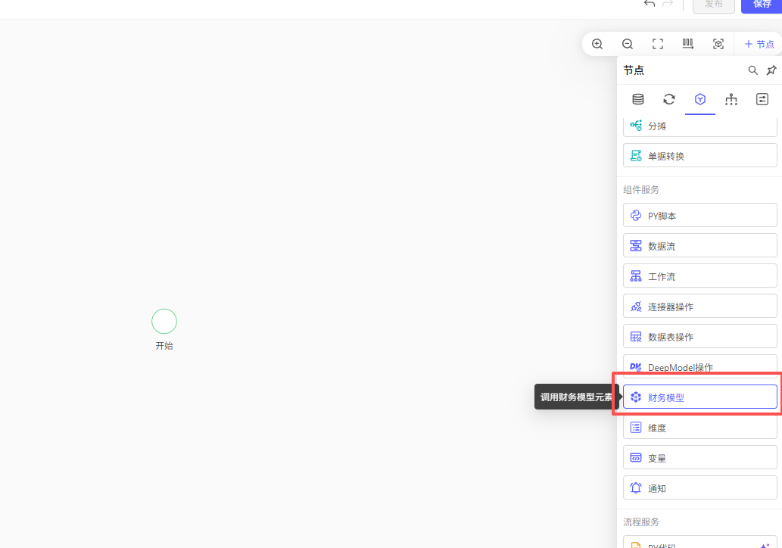Pick the 通知 notification node
This screenshot has height=548, width=782.
point(699,488)
